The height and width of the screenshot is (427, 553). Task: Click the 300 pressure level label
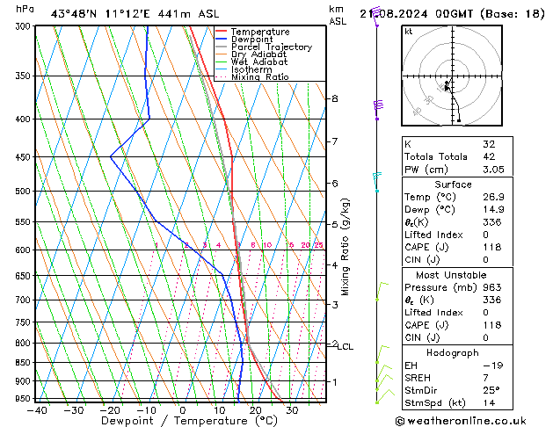25,26
